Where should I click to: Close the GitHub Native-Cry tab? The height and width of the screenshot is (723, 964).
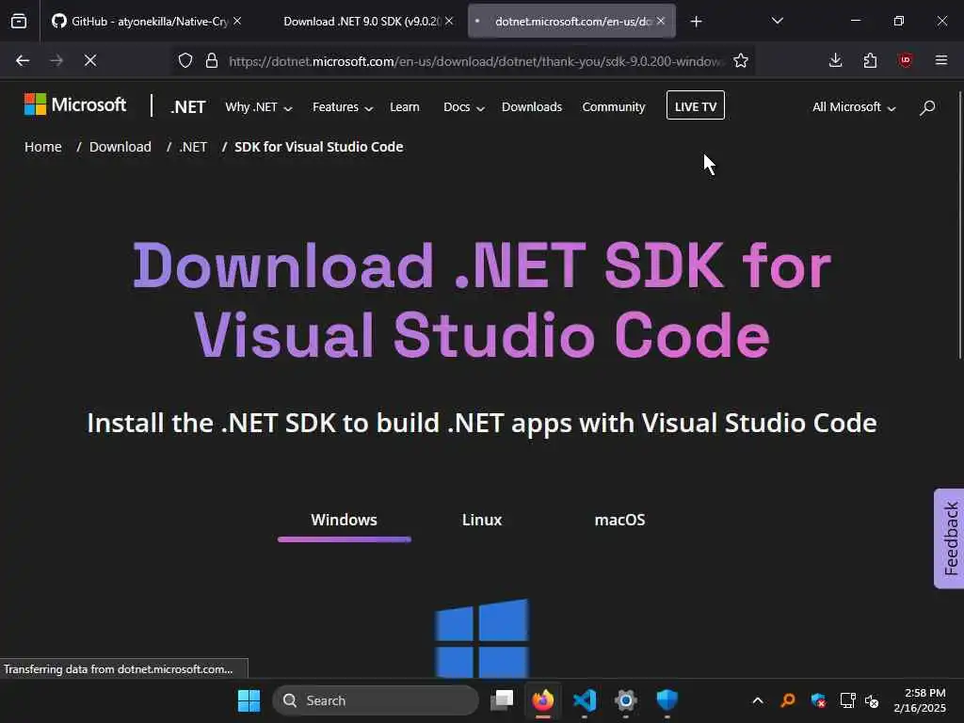(237, 21)
